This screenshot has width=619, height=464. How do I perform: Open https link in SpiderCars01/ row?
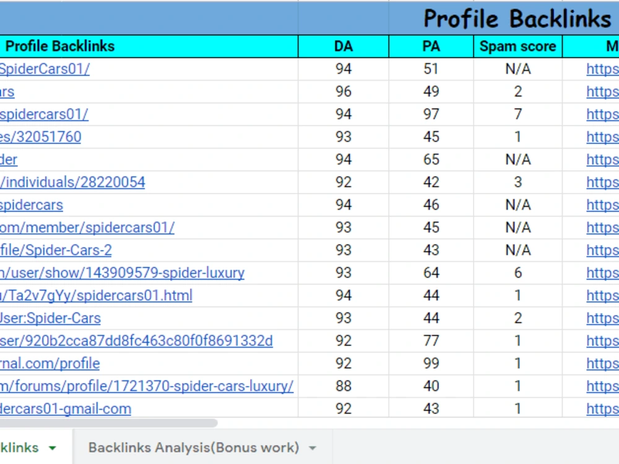pos(602,69)
